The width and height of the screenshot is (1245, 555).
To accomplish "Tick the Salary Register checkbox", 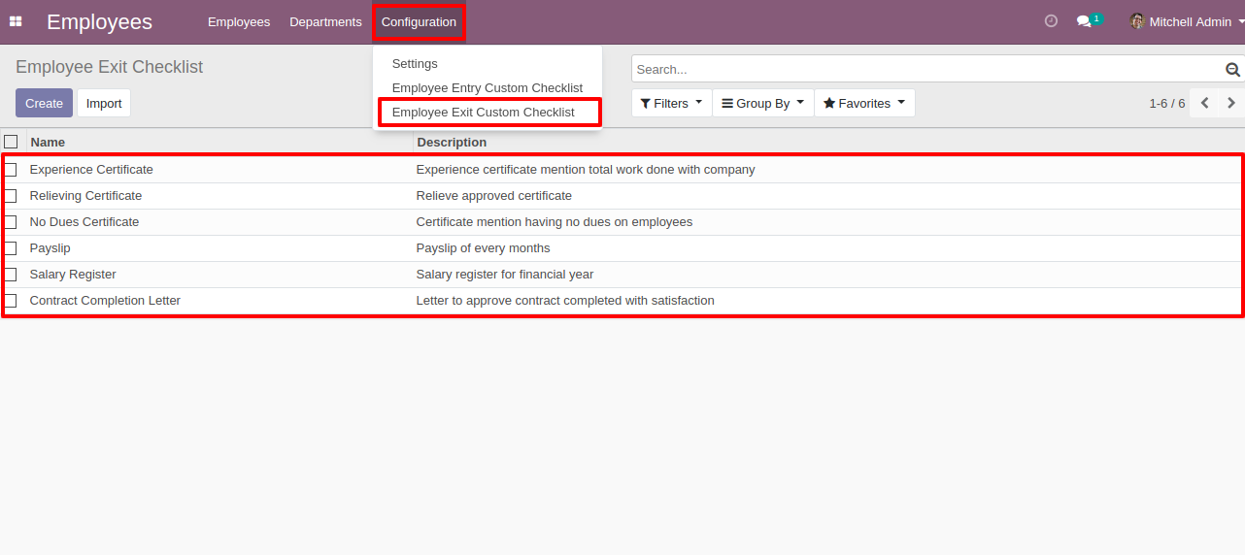I will pyautogui.click(x=11, y=275).
